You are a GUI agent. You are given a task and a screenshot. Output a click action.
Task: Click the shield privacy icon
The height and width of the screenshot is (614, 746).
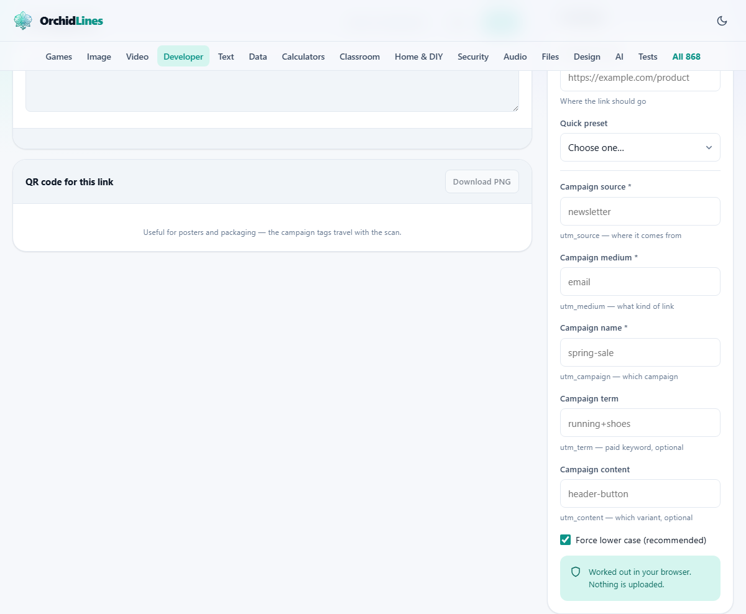click(x=576, y=572)
